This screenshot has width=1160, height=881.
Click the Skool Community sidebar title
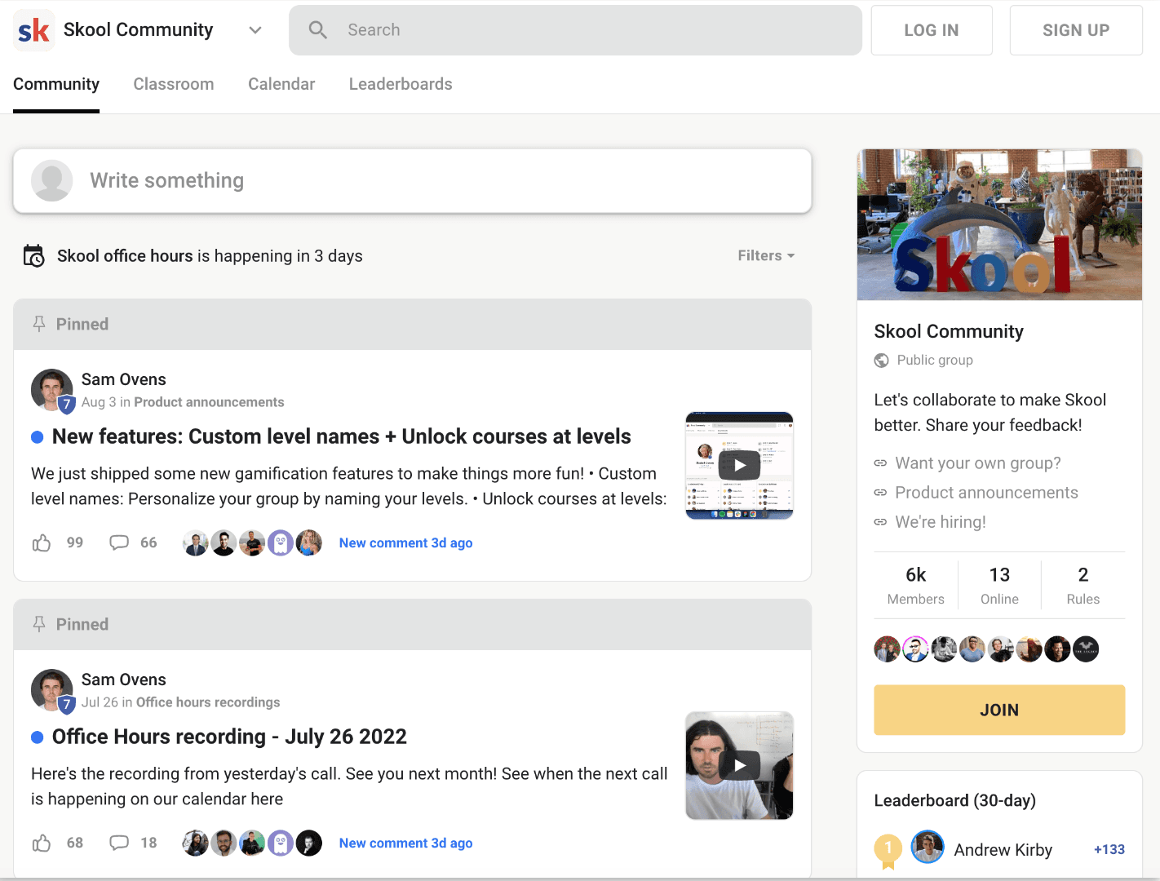tap(949, 331)
